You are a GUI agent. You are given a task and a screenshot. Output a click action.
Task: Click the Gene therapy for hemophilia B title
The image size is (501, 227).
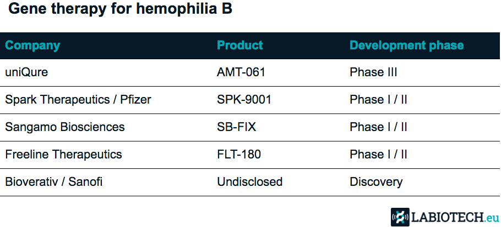point(120,9)
